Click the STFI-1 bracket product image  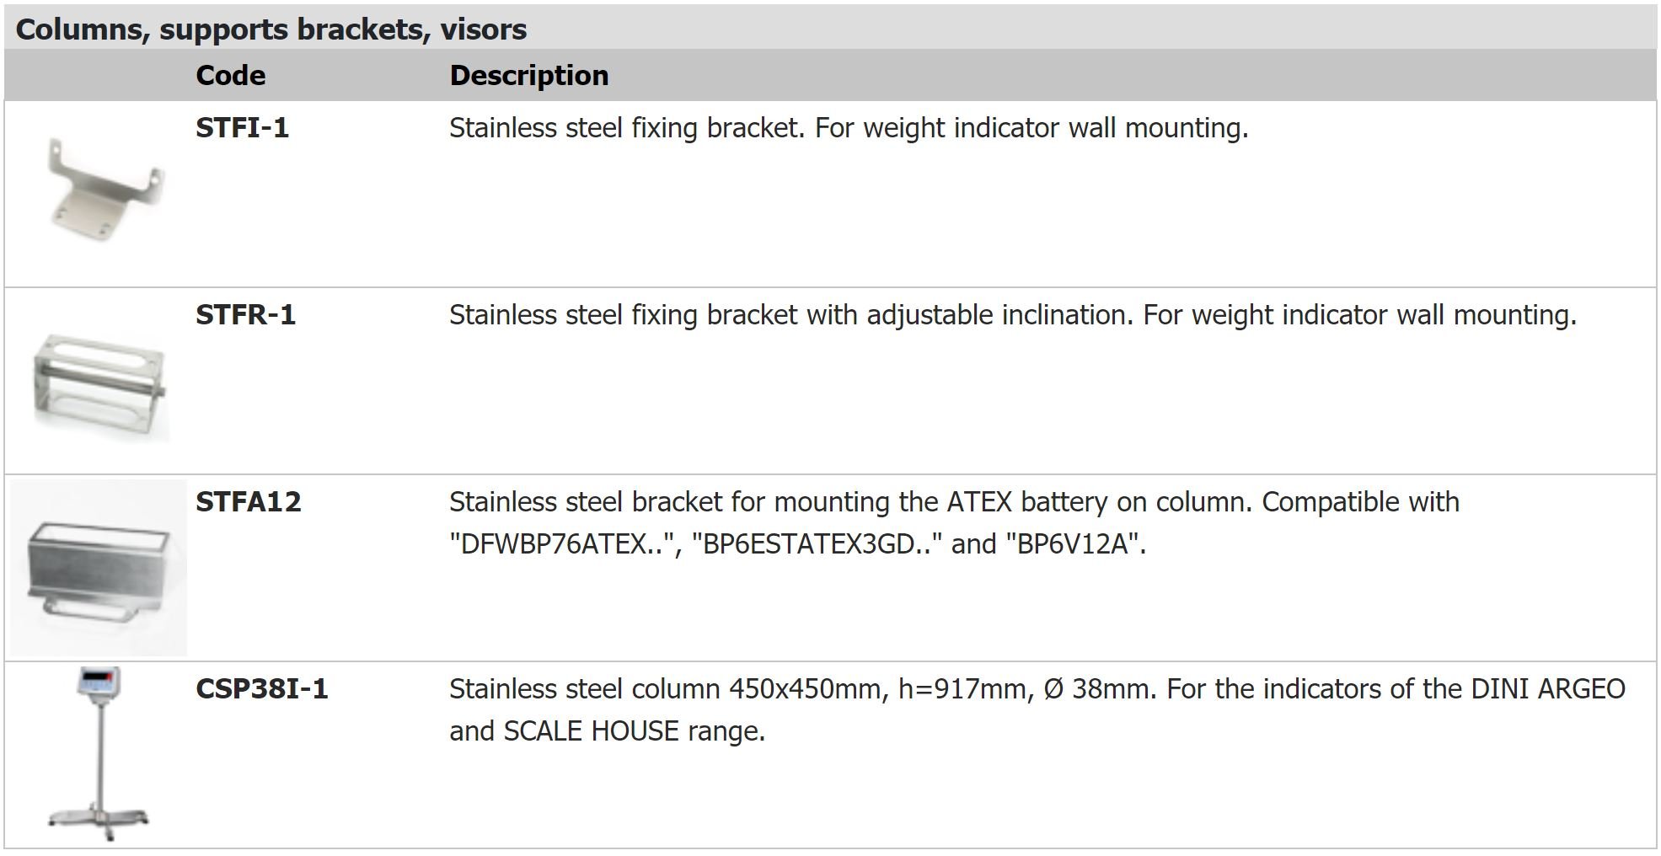tap(105, 191)
